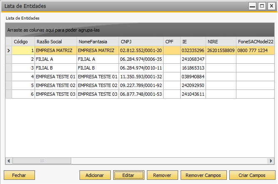The width and height of the screenshot is (278, 184).
Task: Click IE value 241068347
Action: 193,59
